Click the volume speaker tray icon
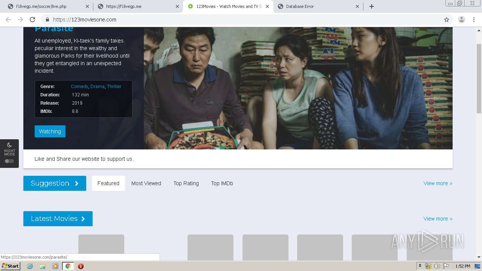The image size is (482, 271). (x=437, y=266)
